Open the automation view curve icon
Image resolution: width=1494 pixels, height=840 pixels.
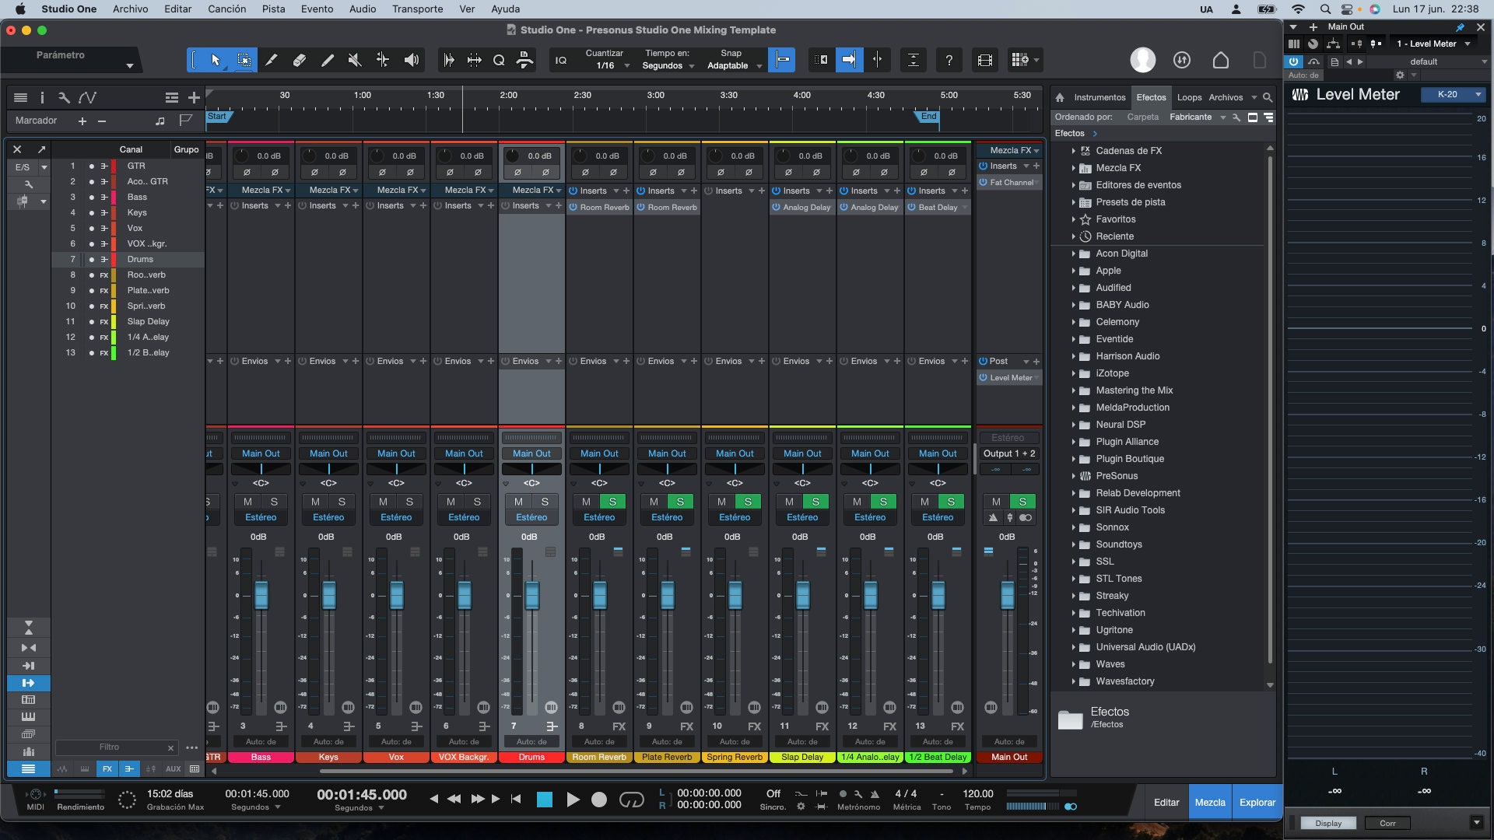87,97
